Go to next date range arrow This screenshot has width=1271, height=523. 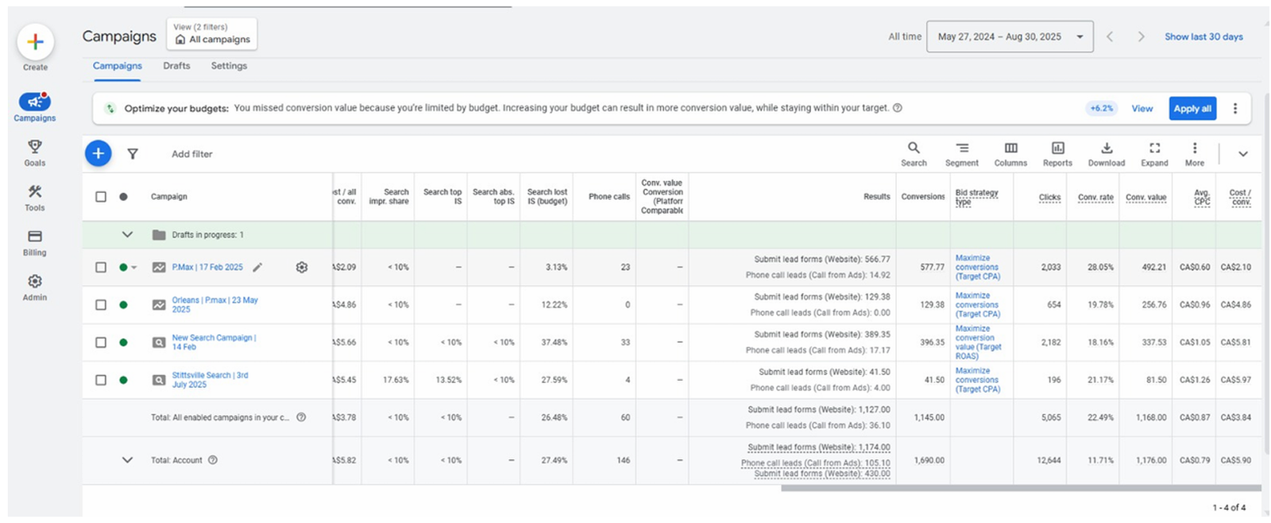click(x=1141, y=37)
